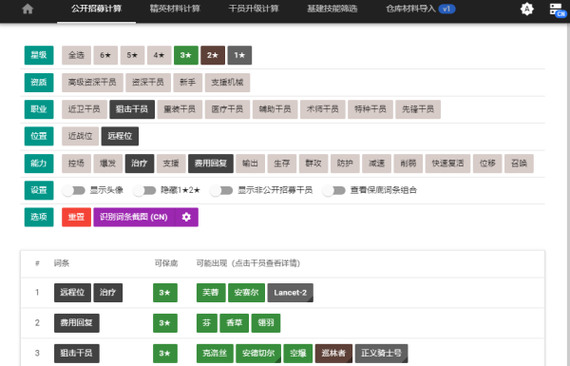This screenshot has width=570, height=366.
Task: Open the CN server language switcher icon
Action: [558, 10]
